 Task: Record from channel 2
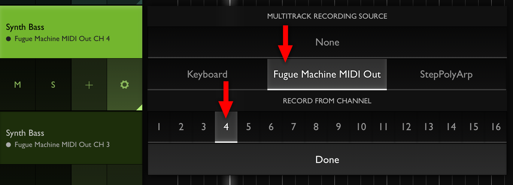point(181,127)
